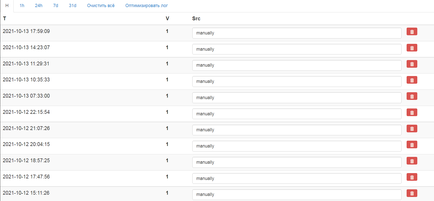This screenshot has height=201, width=434.
Task: Focus Src field of 07:33:00 row
Action: click(297, 98)
